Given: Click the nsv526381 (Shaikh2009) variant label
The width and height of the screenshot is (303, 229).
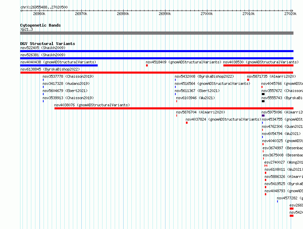Looking at the screenshot, I should (43, 55).
